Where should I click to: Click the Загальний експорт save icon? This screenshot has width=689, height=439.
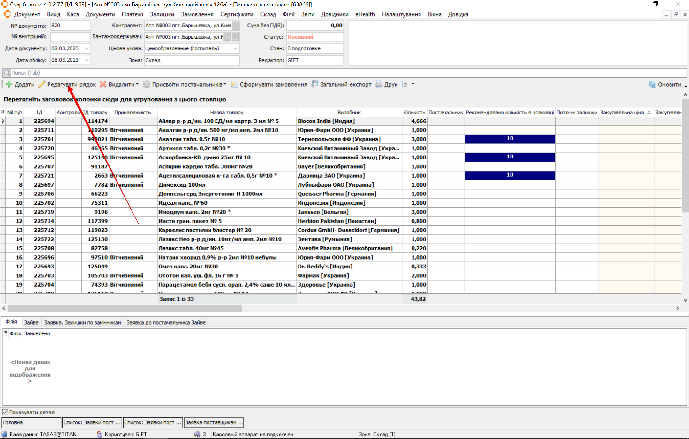[x=315, y=84]
